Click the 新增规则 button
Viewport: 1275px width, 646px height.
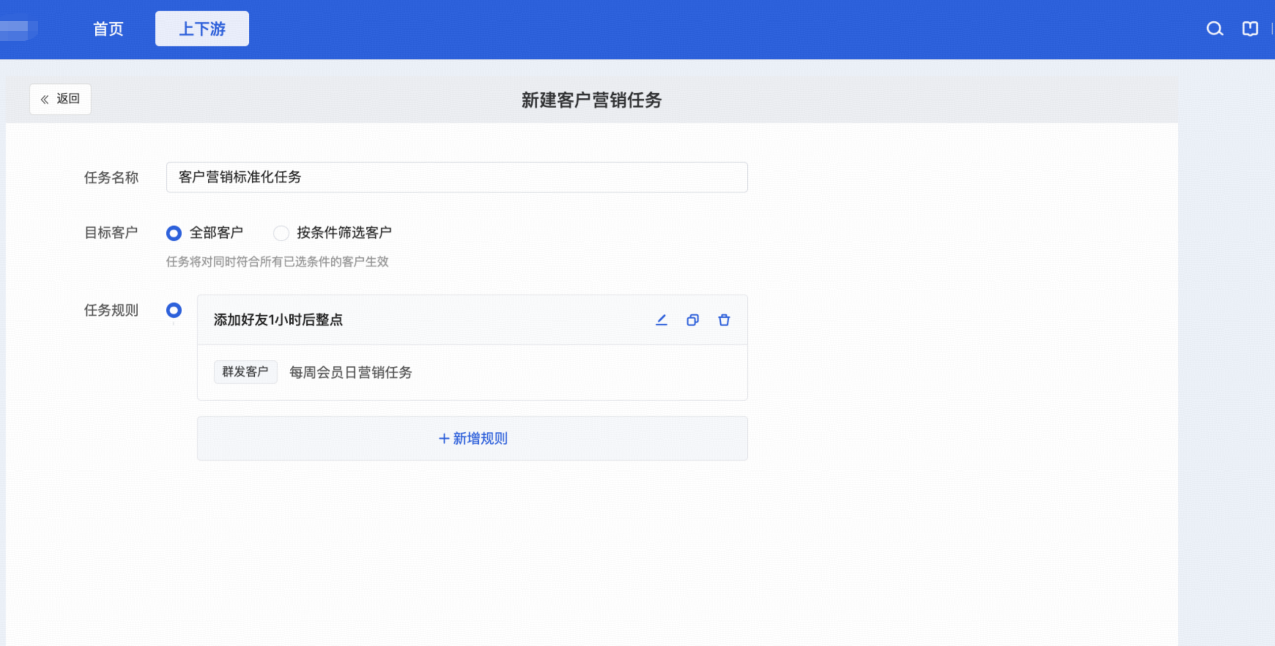[x=472, y=438]
